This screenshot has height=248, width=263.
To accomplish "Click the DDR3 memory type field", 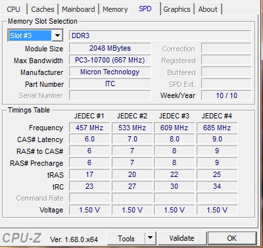I will (160, 36).
